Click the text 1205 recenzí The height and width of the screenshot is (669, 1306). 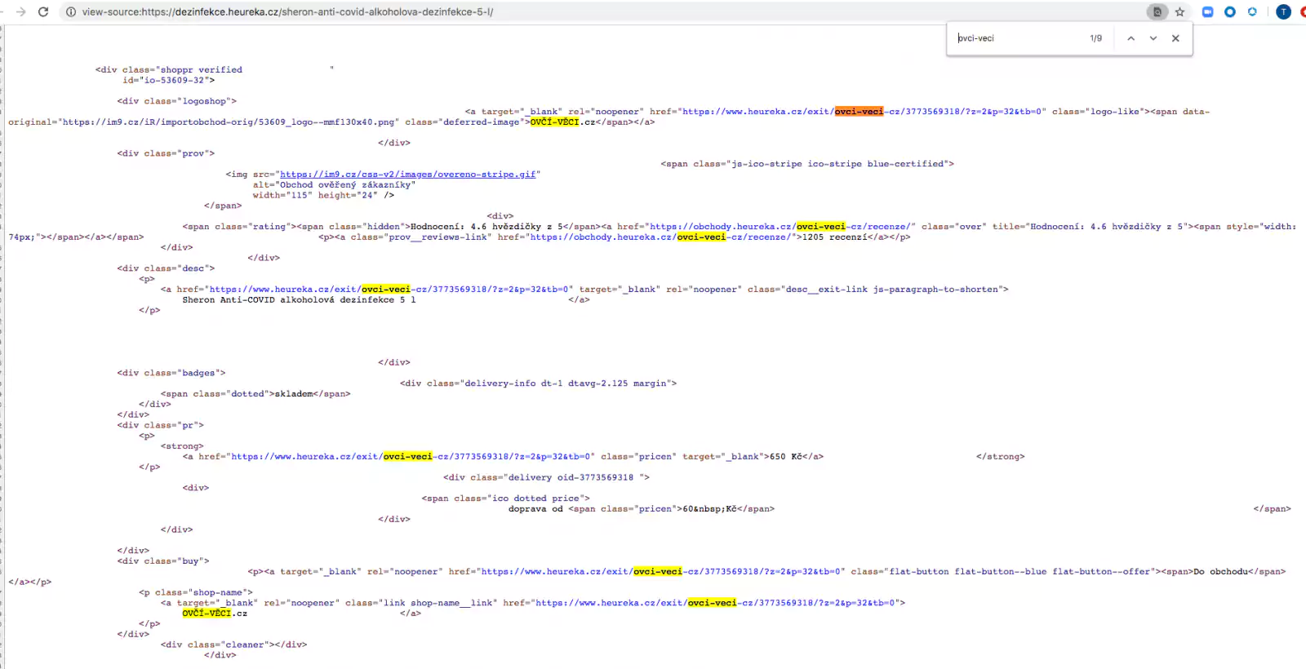835,237
